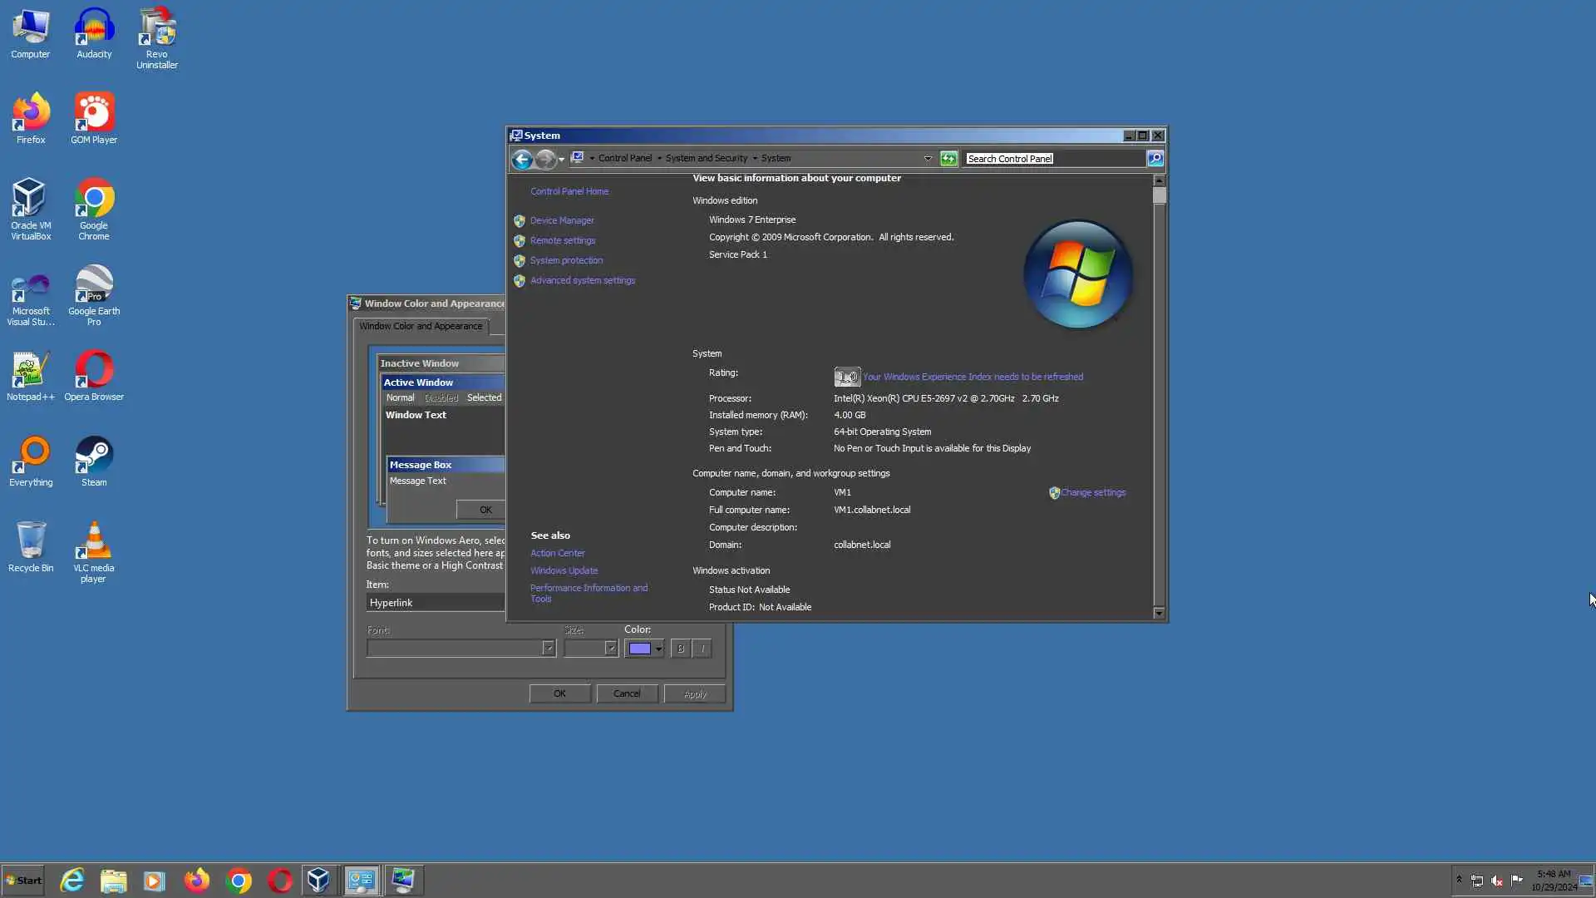The height and width of the screenshot is (898, 1596).
Task: Open the Device Manager link
Action: click(562, 220)
